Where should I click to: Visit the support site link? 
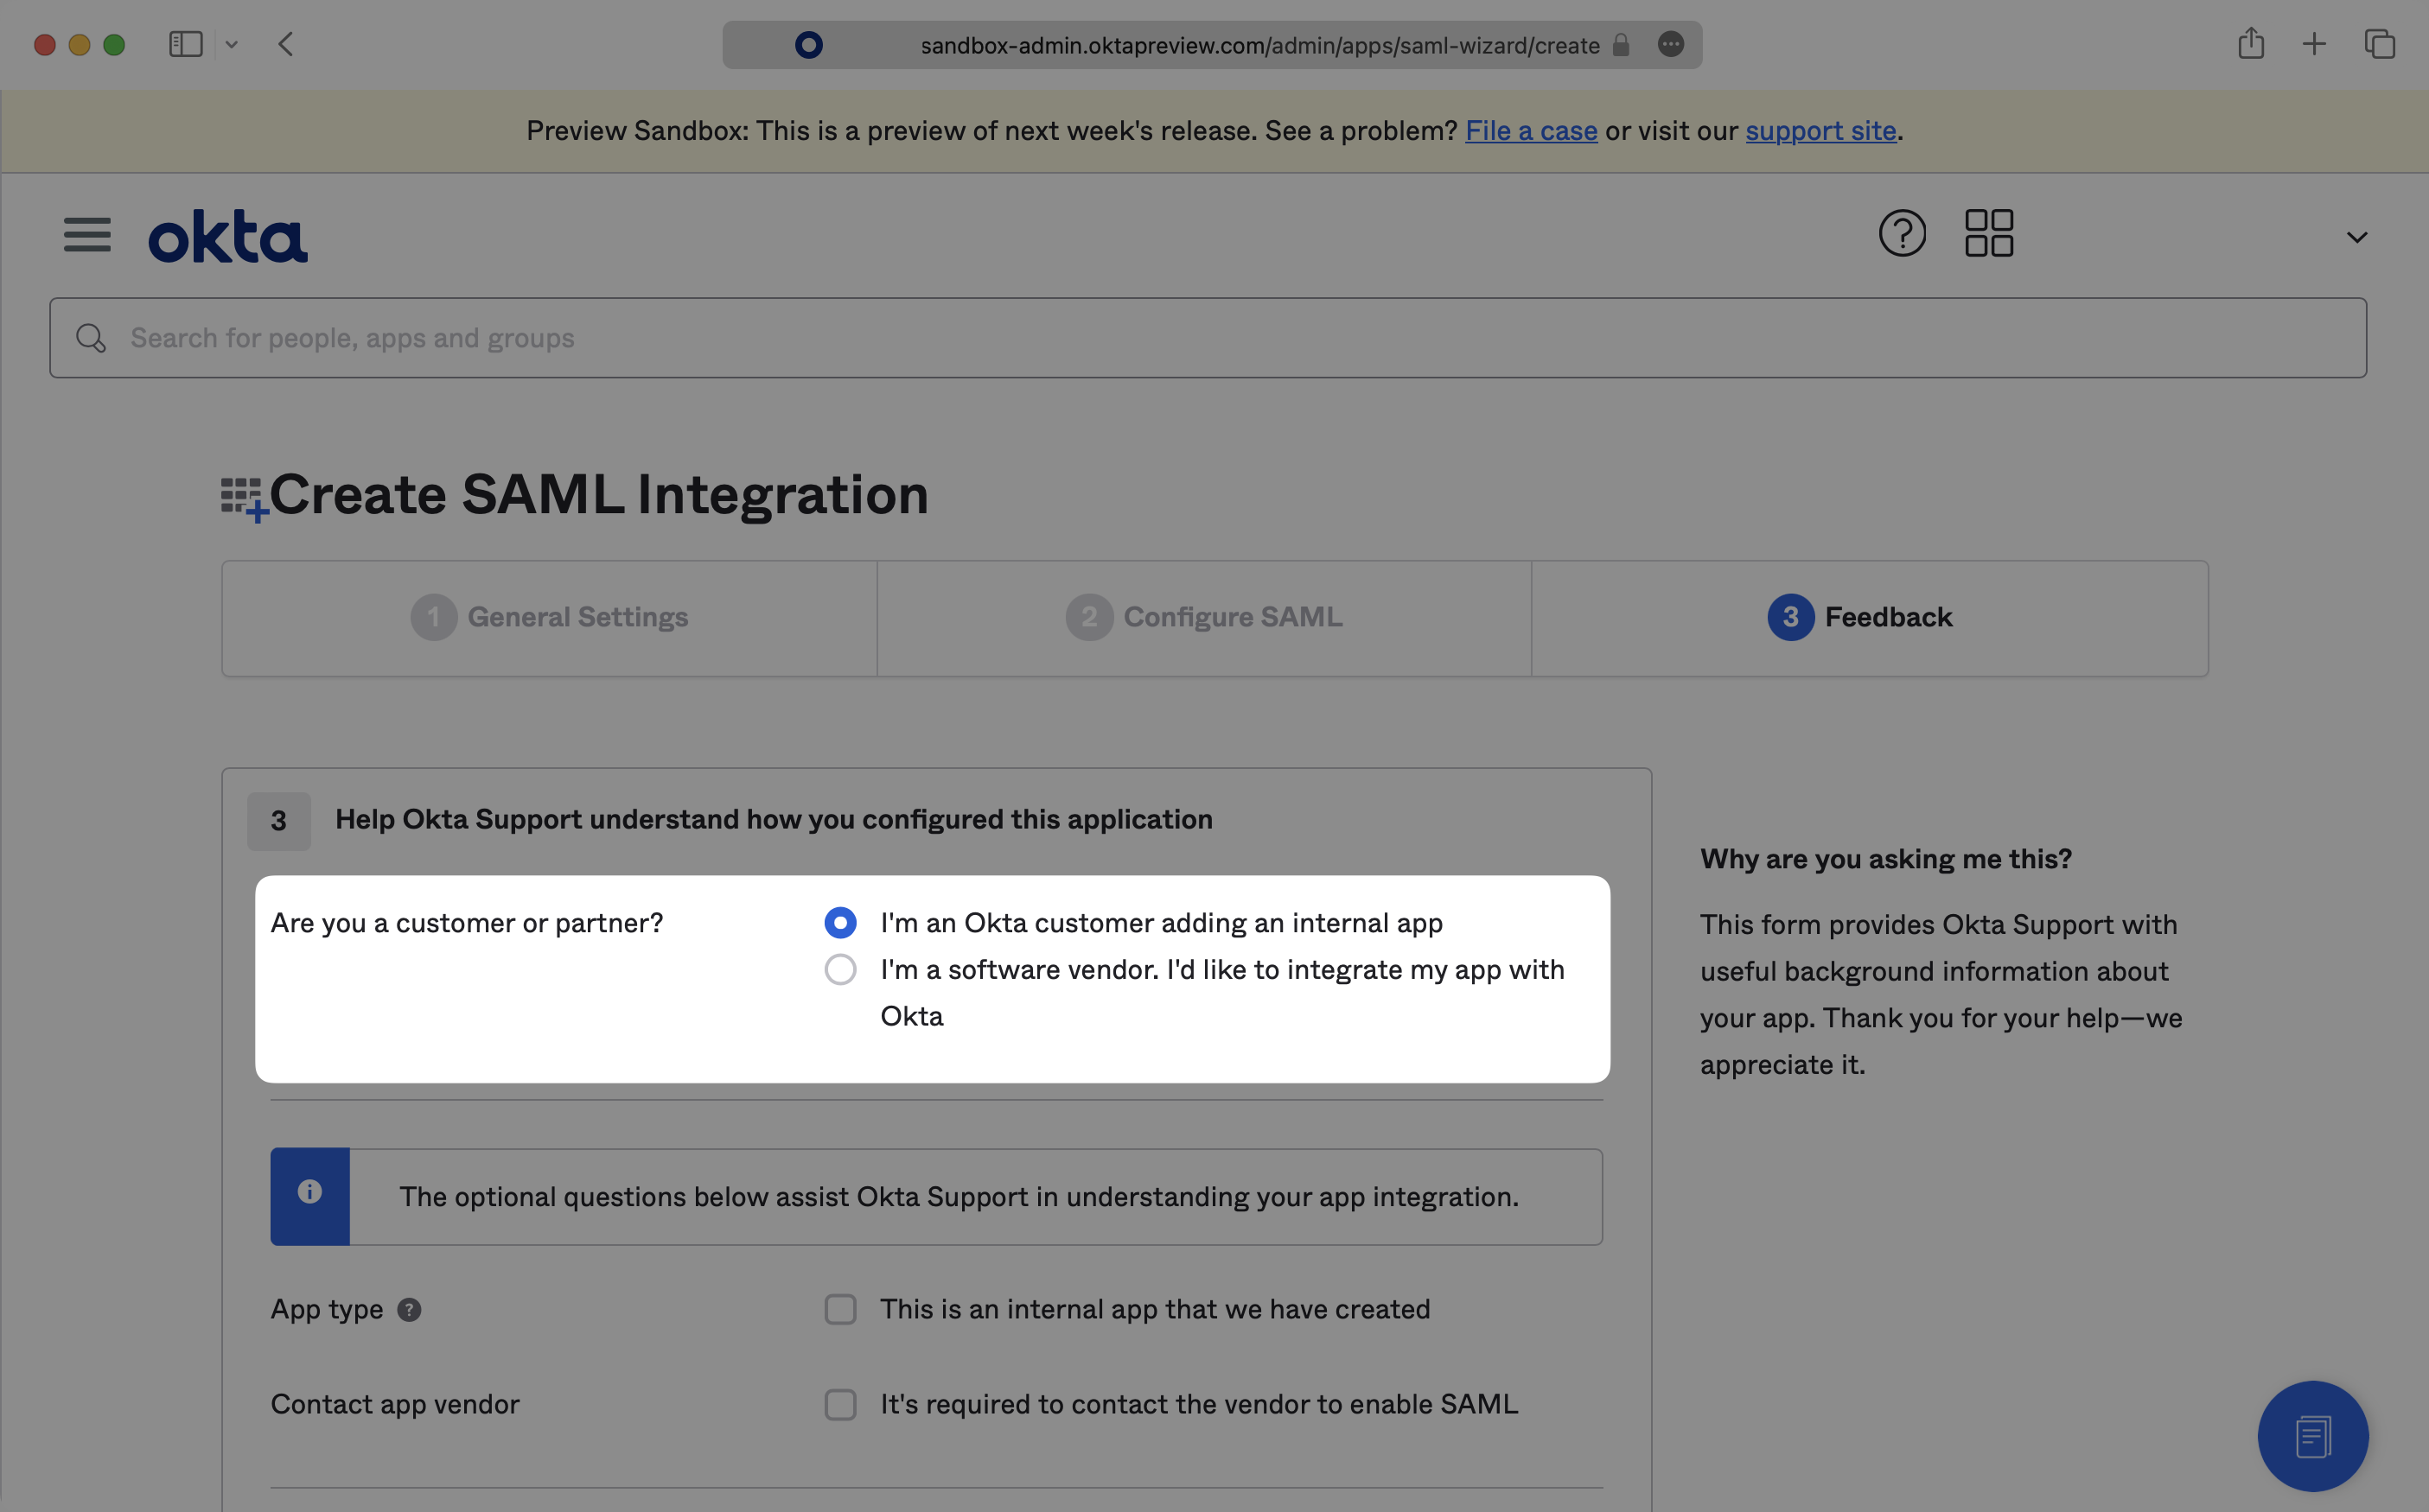tap(1820, 130)
